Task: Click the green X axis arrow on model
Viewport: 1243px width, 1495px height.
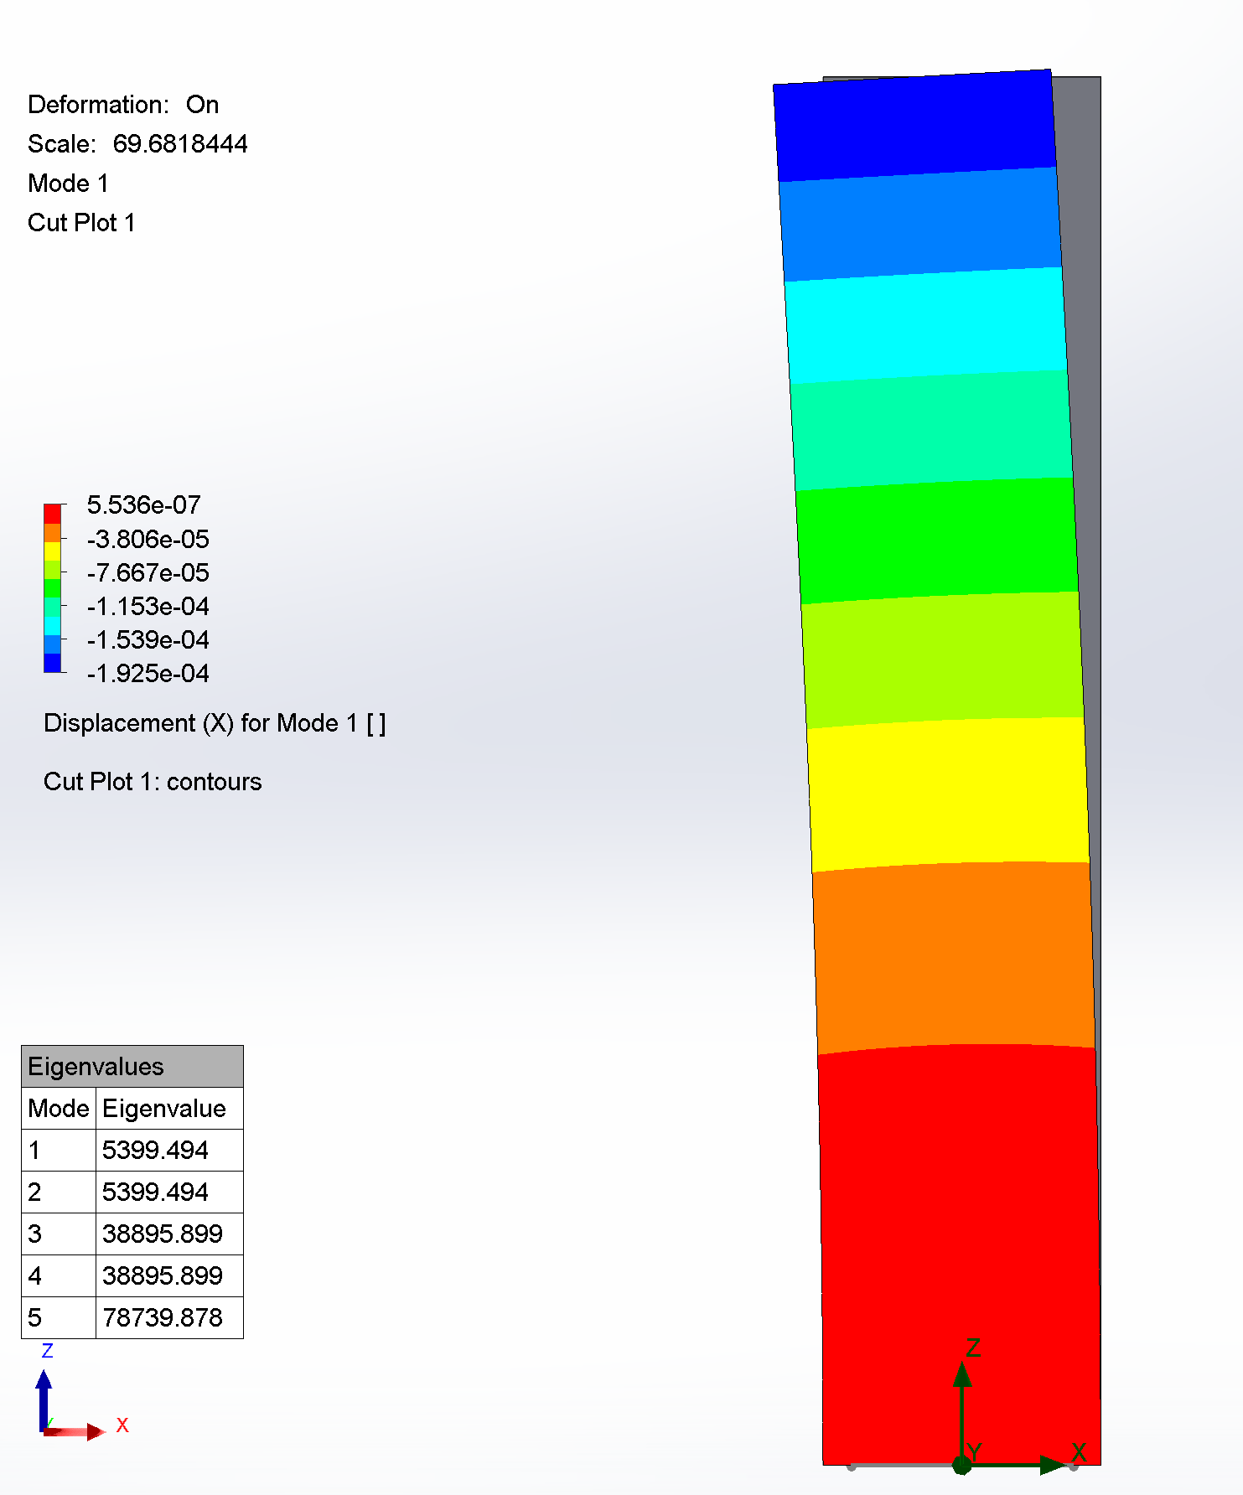Action: (x=1018, y=1465)
